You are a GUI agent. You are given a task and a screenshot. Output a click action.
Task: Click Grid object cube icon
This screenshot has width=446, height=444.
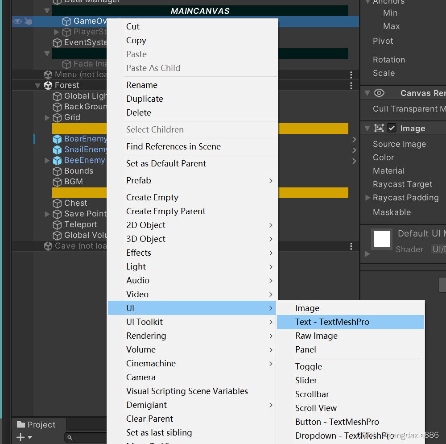tap(57, 117)
